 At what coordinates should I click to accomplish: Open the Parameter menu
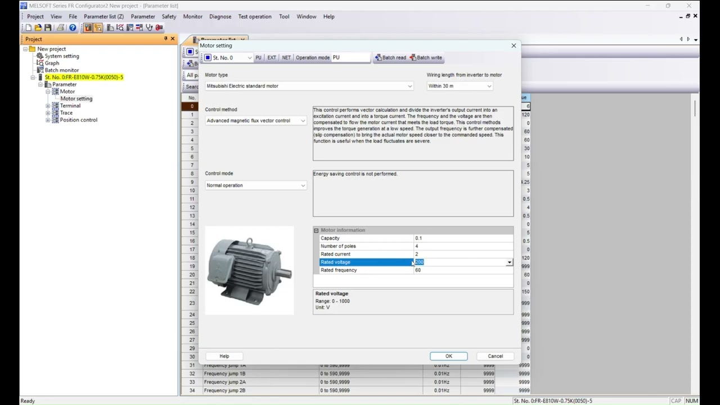coord(143,16)
